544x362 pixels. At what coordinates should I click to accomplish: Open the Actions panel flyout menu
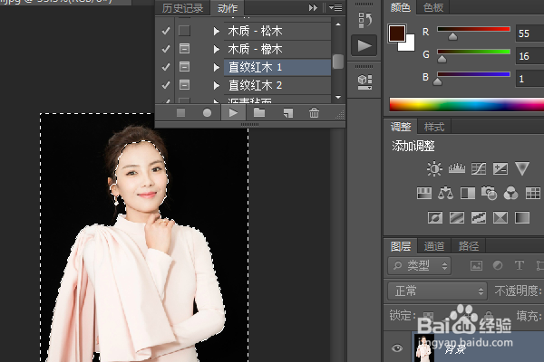point(335,7)
